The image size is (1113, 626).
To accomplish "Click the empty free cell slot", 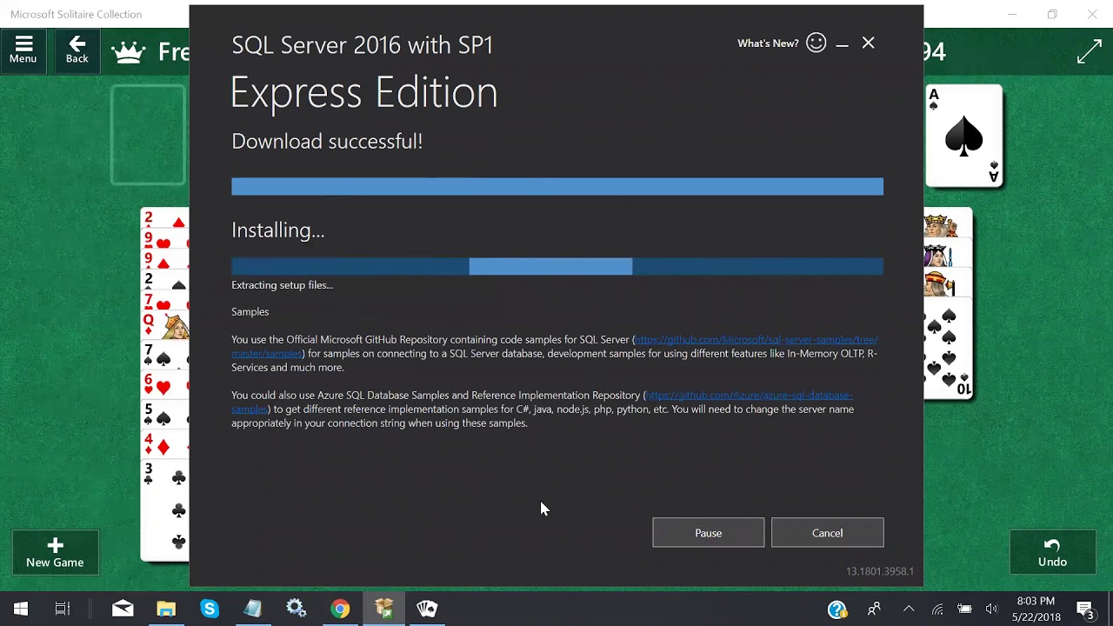I will pyautogui.click(x=149, y=135).
